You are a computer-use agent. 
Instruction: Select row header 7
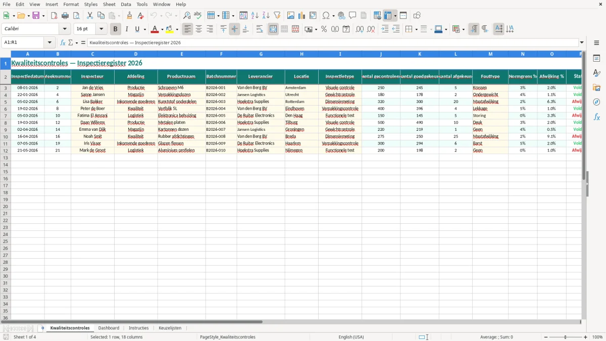point(5,116)
